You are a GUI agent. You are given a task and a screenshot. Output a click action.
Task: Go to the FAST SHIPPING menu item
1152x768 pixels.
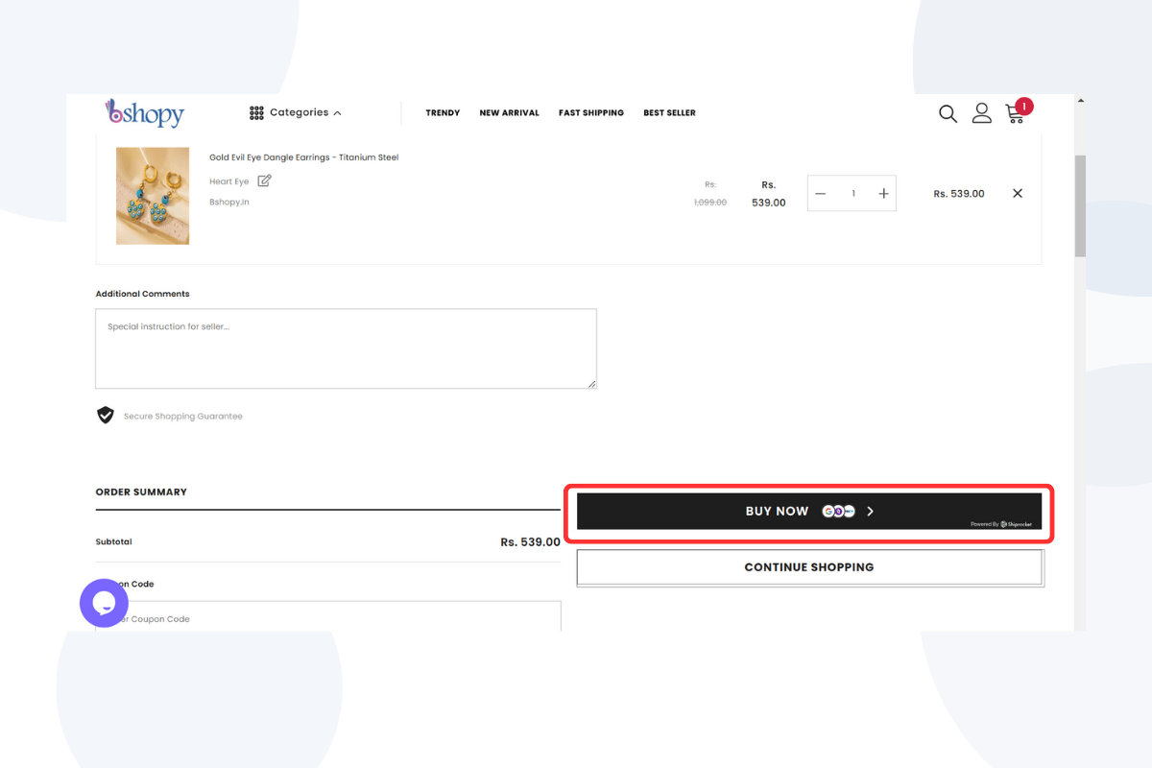[x=591, y=113]
